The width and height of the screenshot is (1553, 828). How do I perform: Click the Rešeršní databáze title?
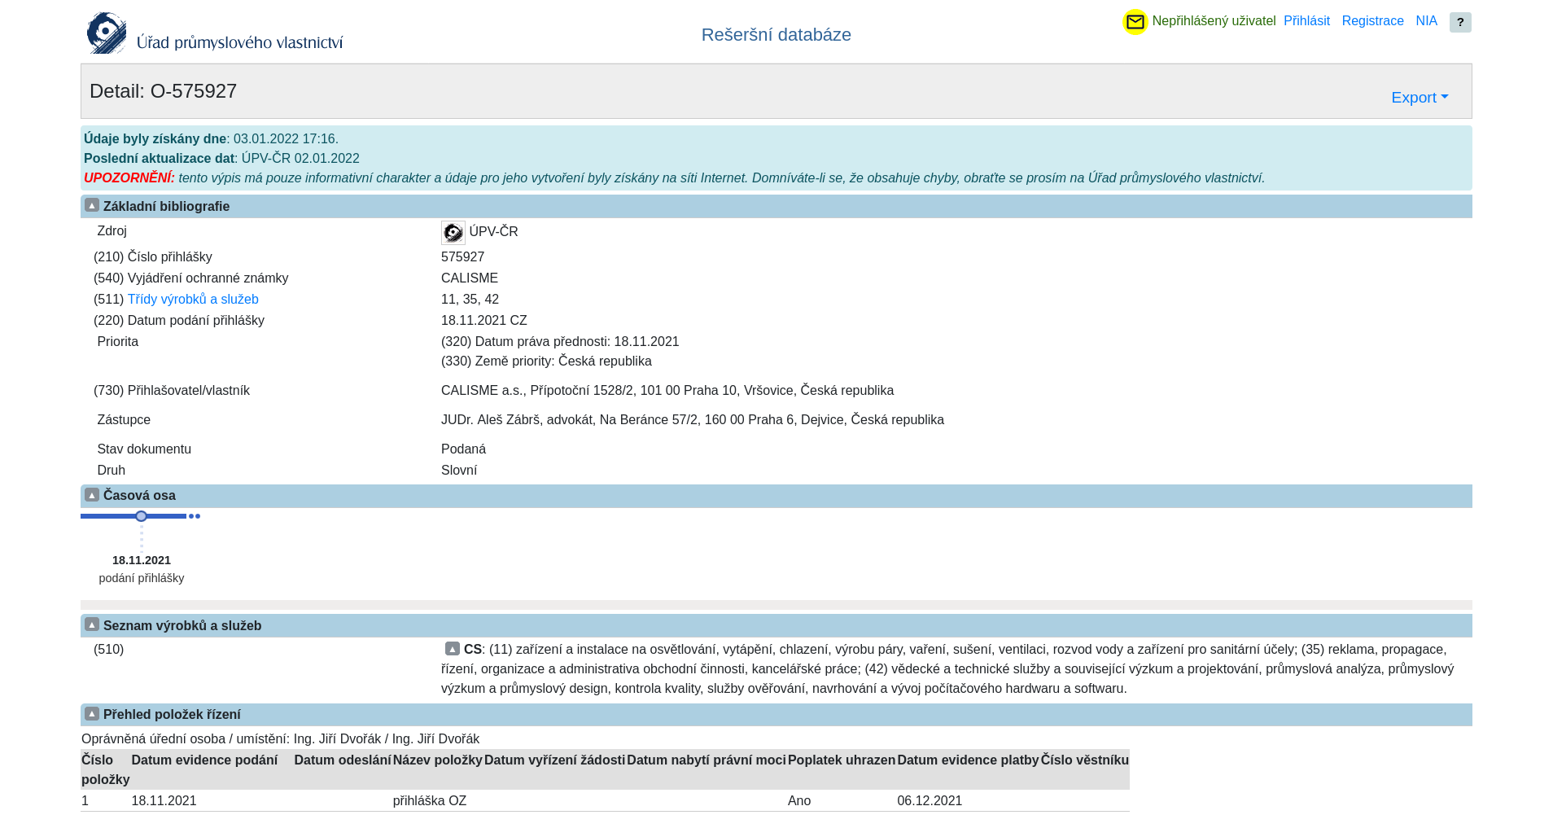click(776, 35)
